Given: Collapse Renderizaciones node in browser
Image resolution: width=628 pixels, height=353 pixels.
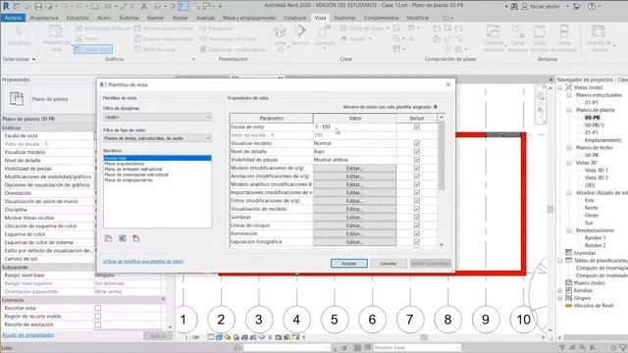Looking at the screenshot, I should click(x=569, y=230).
